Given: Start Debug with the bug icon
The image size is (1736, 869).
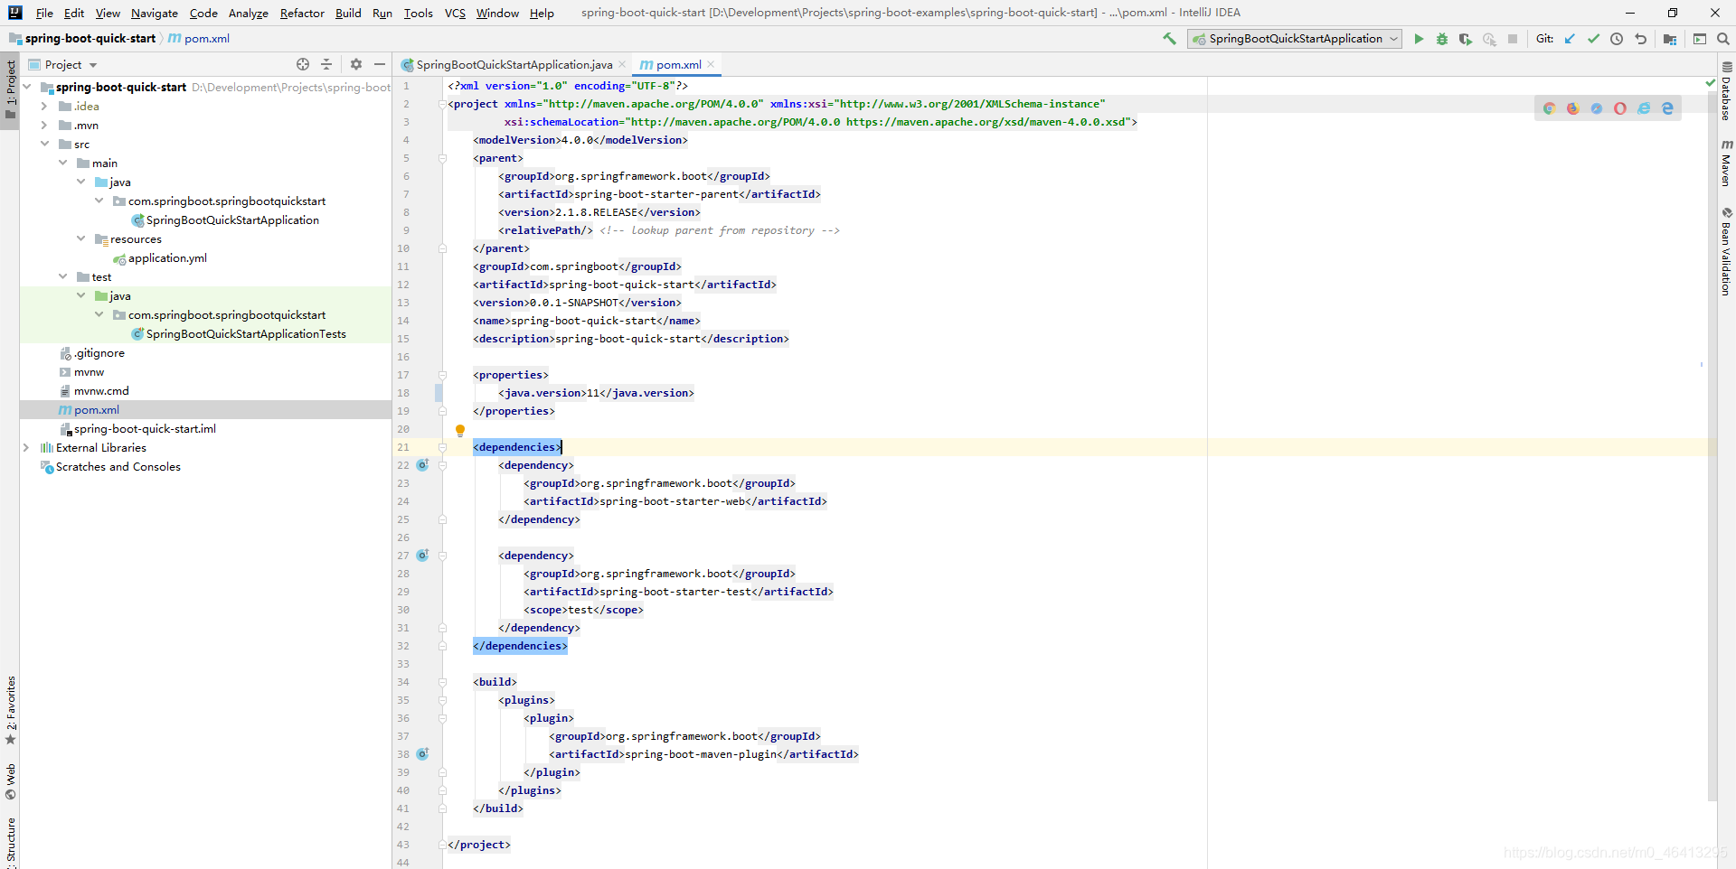Looking at the screenshot, I should point(1442,39).
